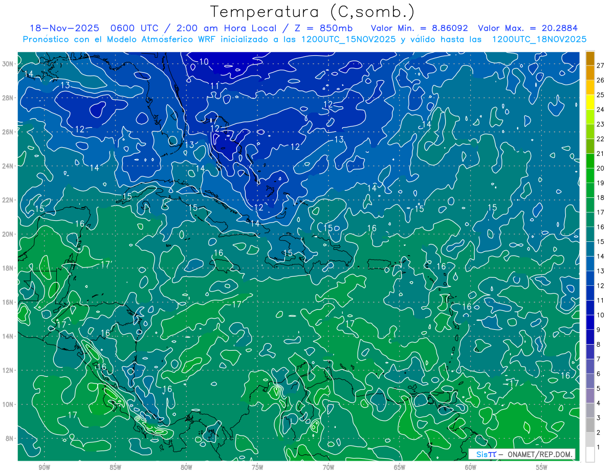
Task: Click the '22N' latitude axis label
Action: click(8, 200)
